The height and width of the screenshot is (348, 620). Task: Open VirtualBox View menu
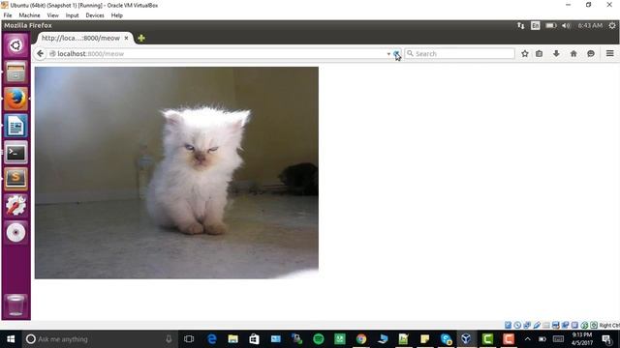52,15
